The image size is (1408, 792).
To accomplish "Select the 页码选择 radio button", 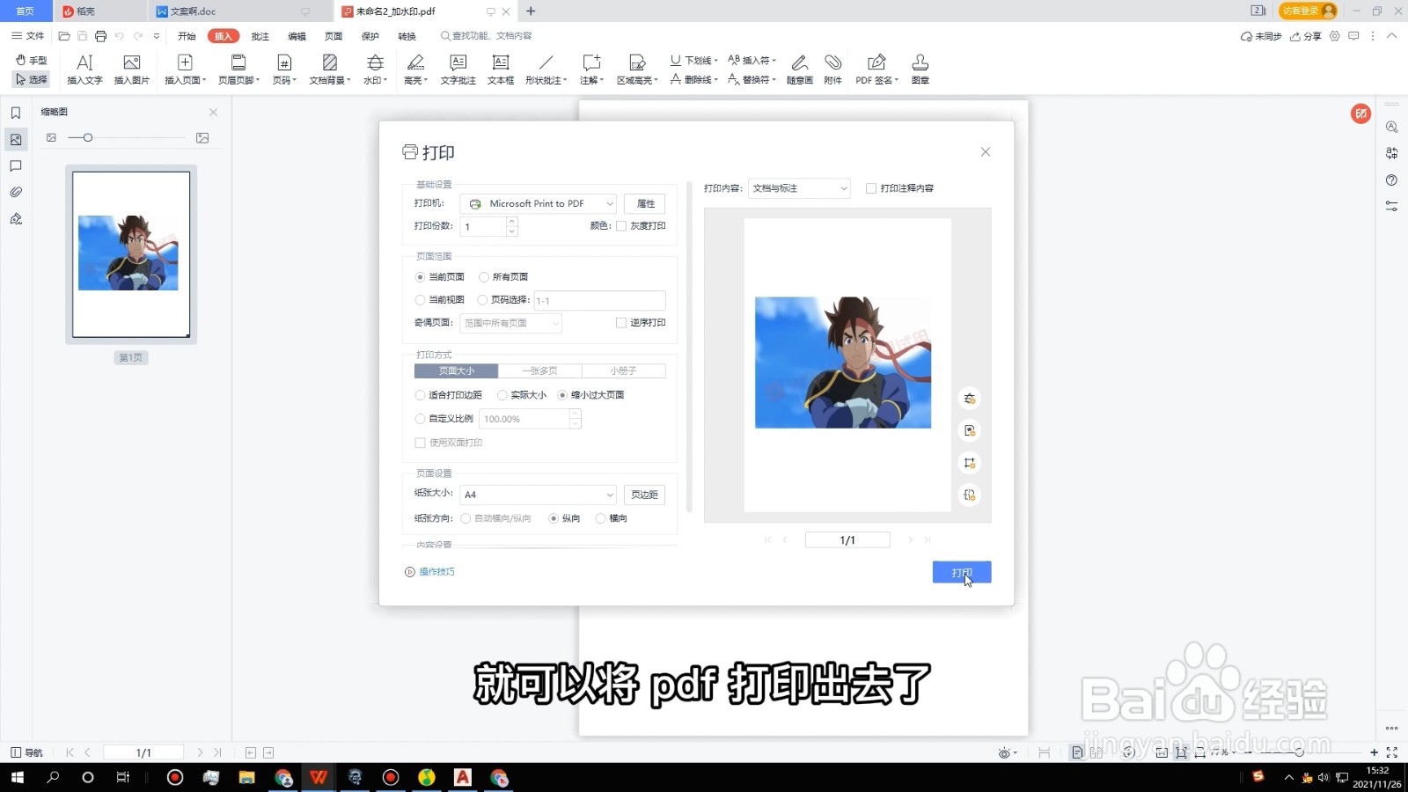I will (482, 300).
